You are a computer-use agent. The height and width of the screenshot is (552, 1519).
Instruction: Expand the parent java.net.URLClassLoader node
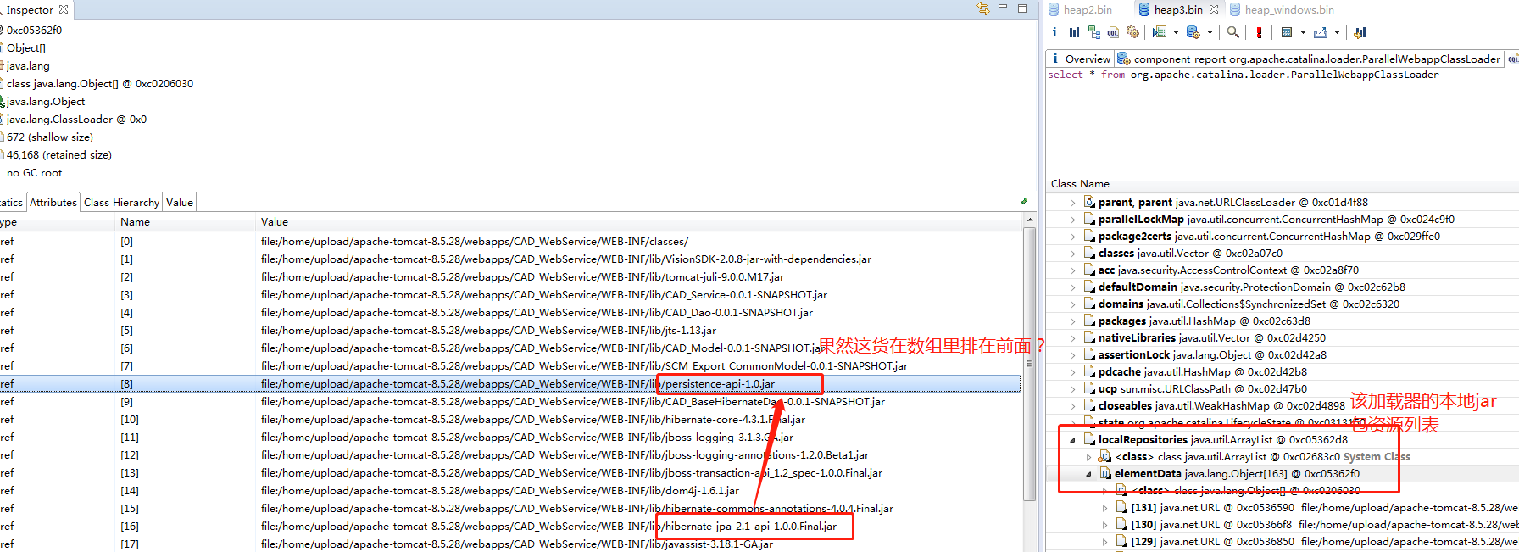point(1072,203)
